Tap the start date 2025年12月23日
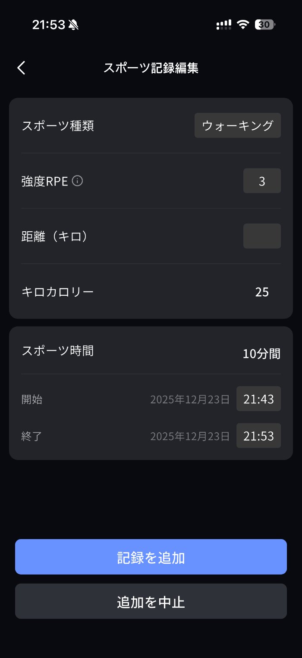 click(x=190, y=399)
